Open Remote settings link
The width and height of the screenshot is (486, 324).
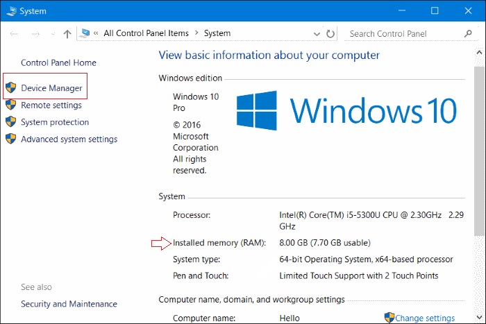[x=51, y=105]
